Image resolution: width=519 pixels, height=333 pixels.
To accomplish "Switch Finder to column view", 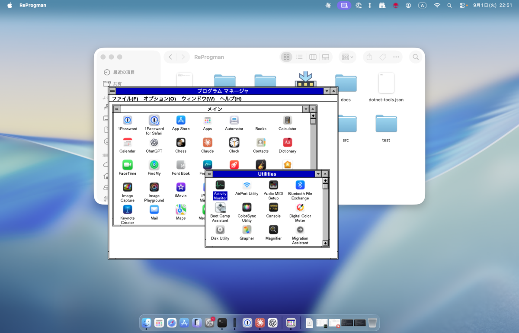I will pos(313,57).
